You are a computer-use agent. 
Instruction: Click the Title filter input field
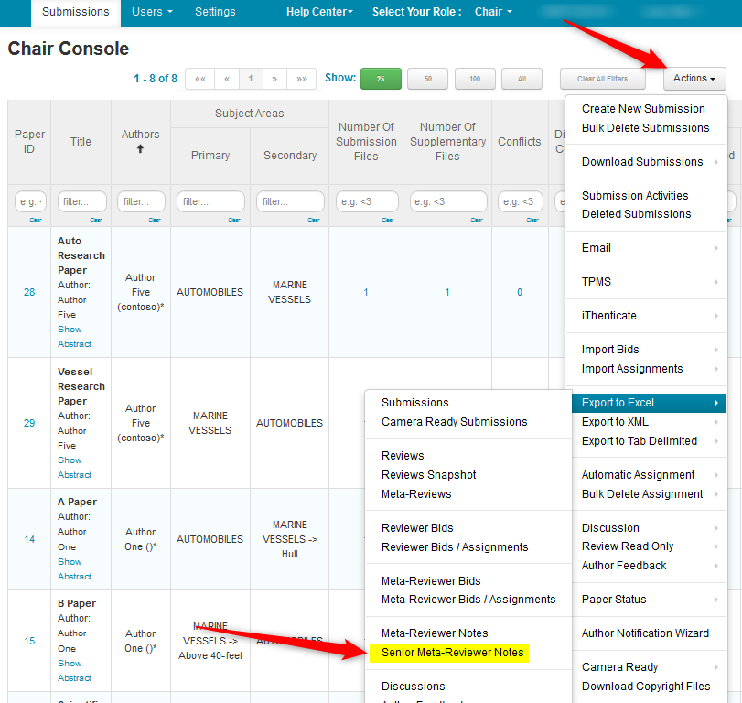point(81,201)
